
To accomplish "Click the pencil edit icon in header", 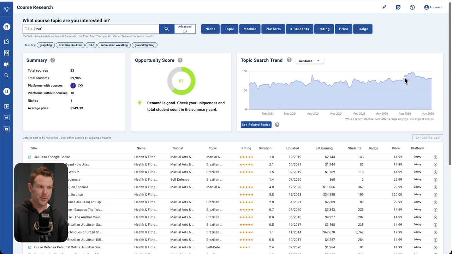I will [x=384, y=7].
